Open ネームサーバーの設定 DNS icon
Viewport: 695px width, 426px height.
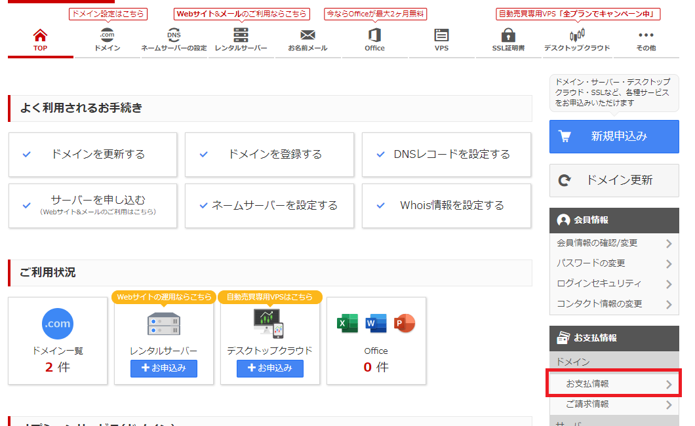coord(174,35)
